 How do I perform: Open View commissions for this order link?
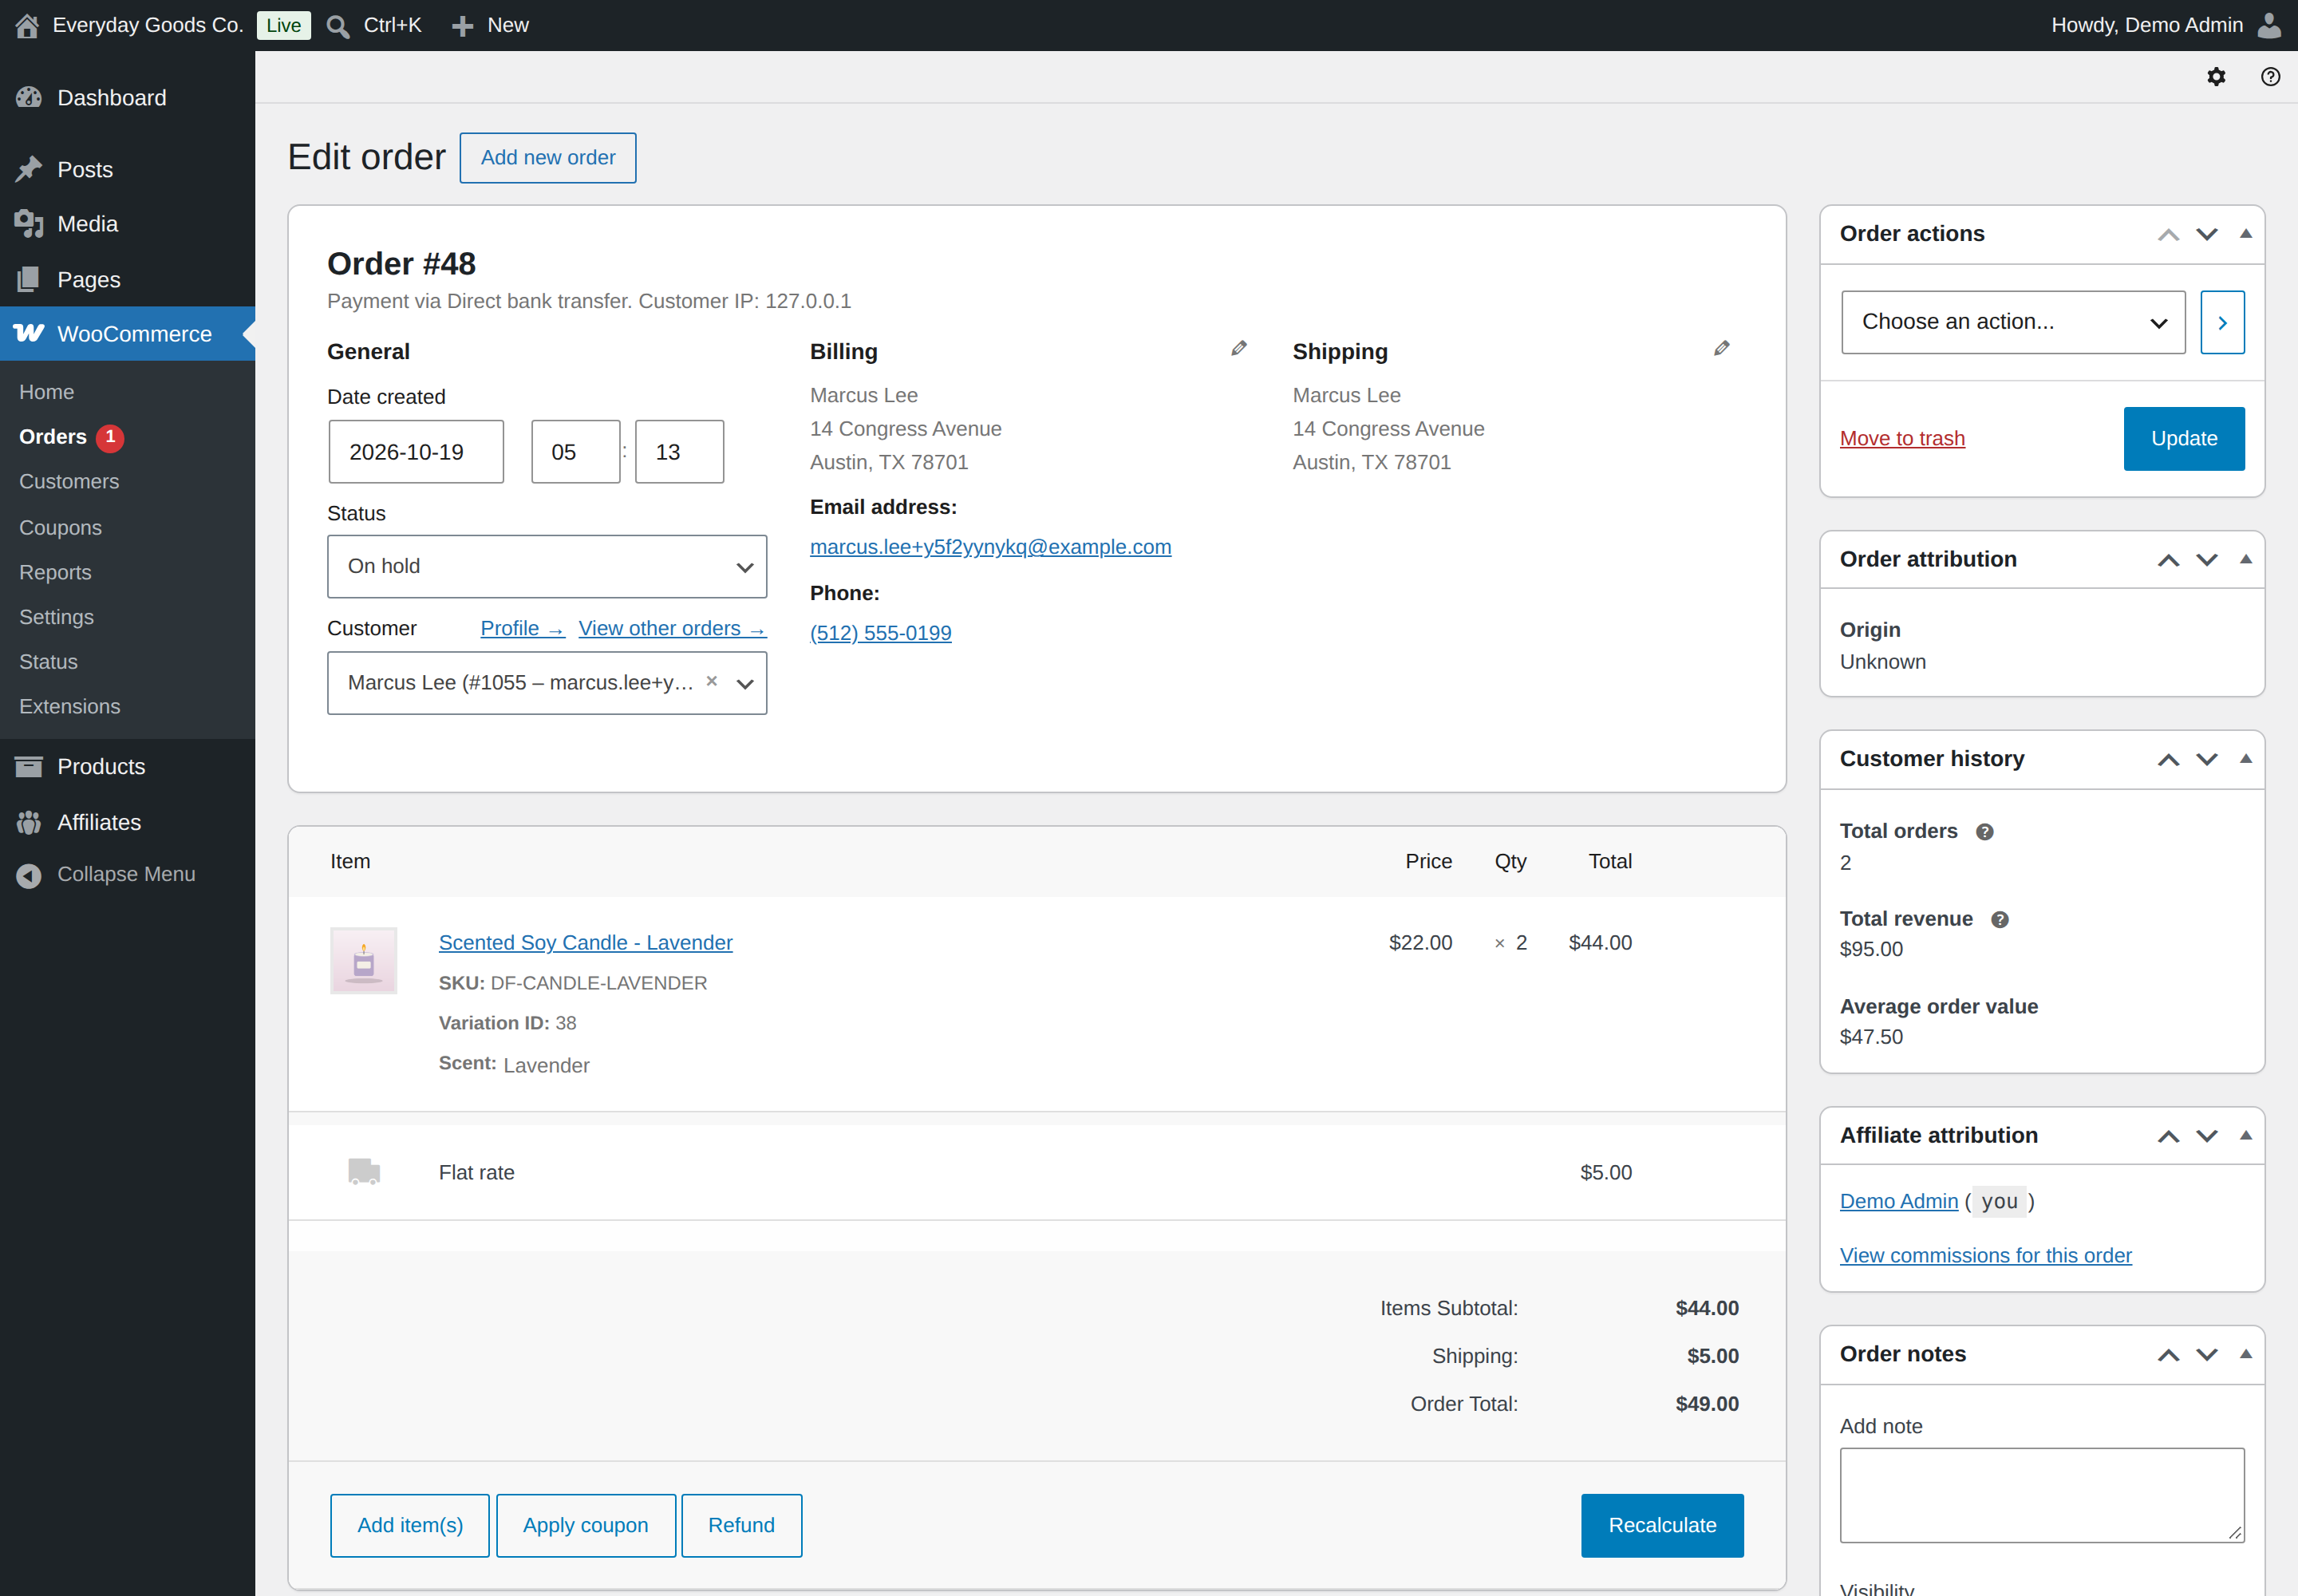1985,1256
